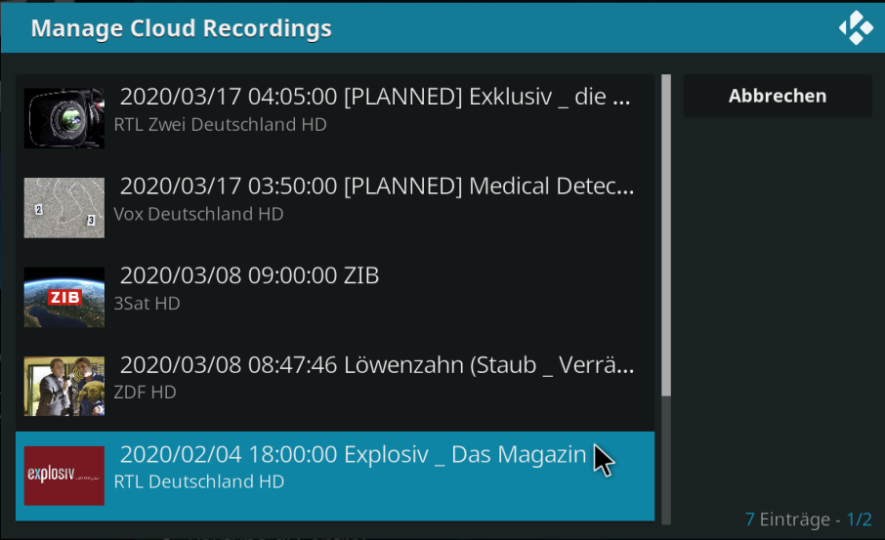Click the RTL Zwei Deutschland HD channel label
The image size is (885, 540).
click(x=220, y=125)
